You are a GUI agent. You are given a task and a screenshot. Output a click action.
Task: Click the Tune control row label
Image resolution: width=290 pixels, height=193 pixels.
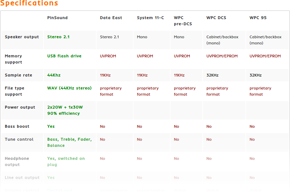(x=19, y=139)
